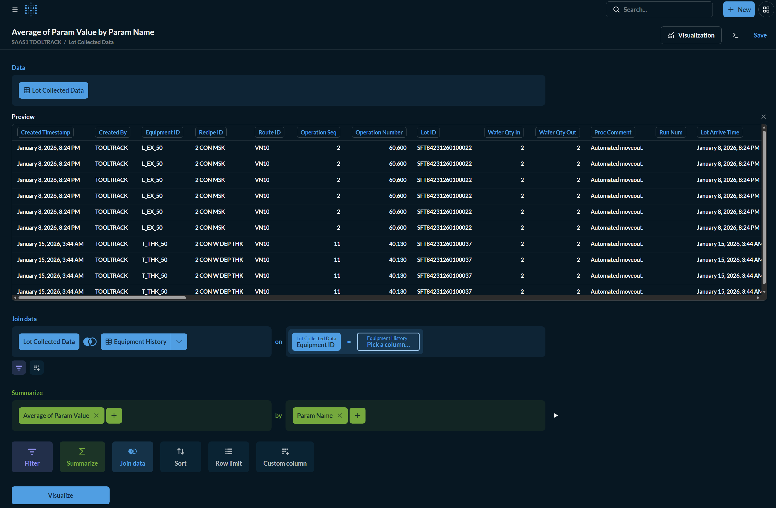This screenshot has width=776, height=508.
Task: Add filter to the join step
Action: [x=19, y=368]
